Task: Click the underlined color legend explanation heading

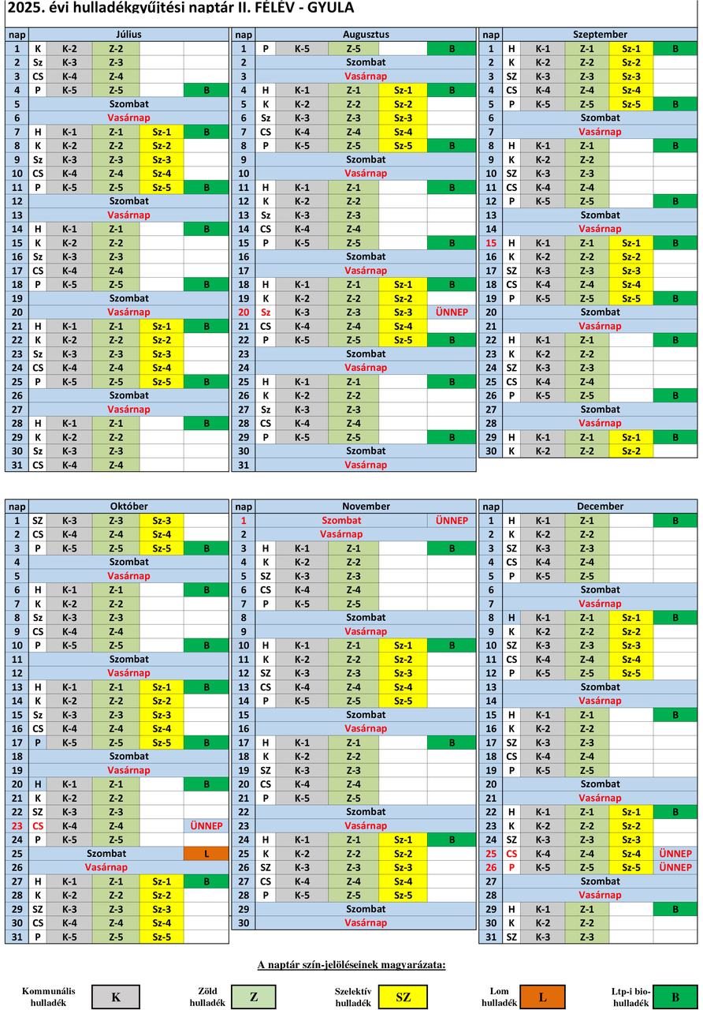Action: pos(351,964)
